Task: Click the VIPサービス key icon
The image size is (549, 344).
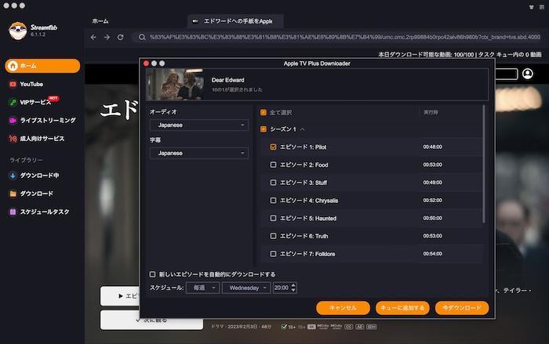Action: [x=13, y=102]
